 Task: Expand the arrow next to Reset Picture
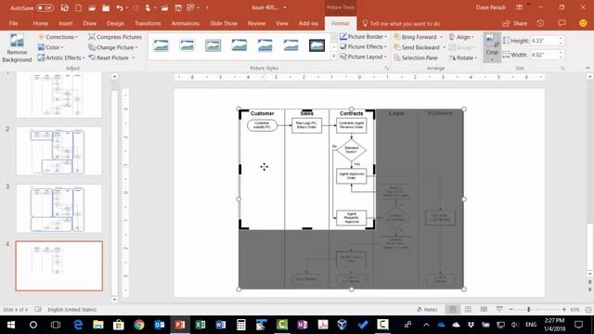click(134, 58)
